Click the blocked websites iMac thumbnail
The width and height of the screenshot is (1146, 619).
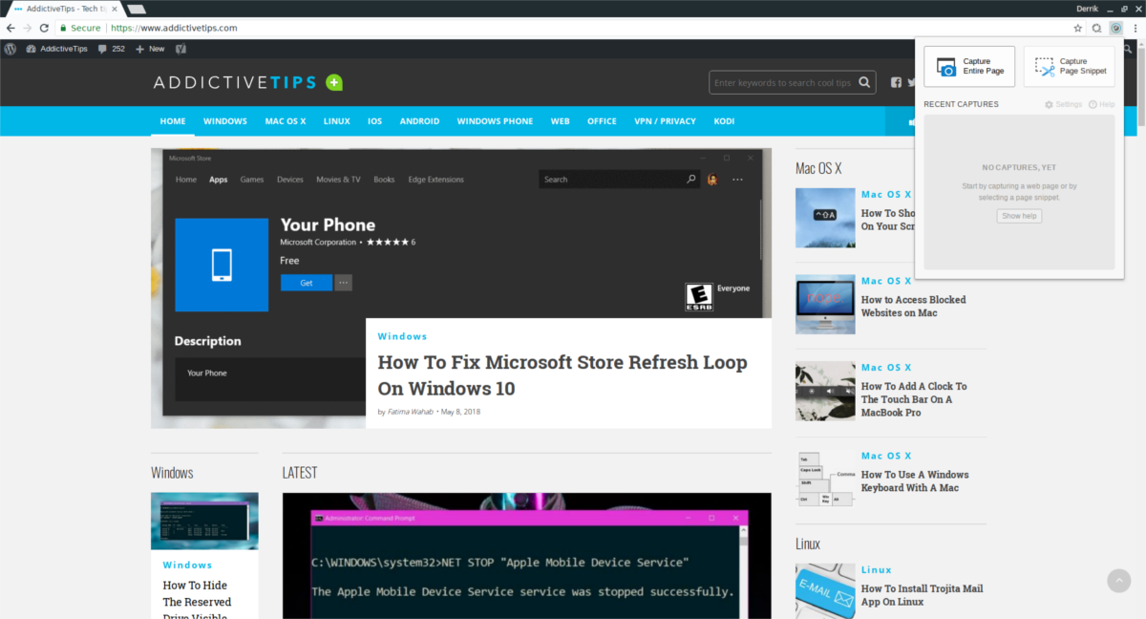pyautogui.click(x=825, y=304)
